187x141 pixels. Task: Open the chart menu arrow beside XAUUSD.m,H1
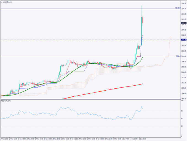[1, 2]
